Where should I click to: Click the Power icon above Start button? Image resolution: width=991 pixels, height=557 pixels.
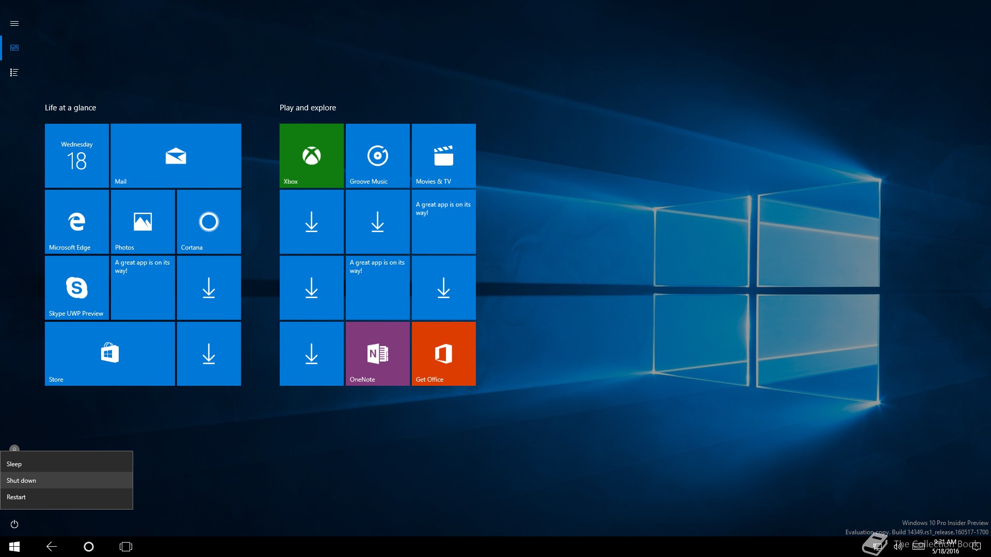[14, 524]
